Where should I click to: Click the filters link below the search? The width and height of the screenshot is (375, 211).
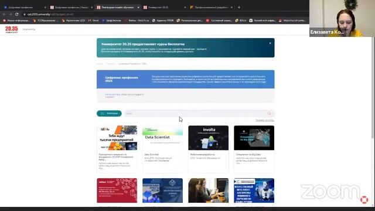pyautogui.click(x=265, y=120)
